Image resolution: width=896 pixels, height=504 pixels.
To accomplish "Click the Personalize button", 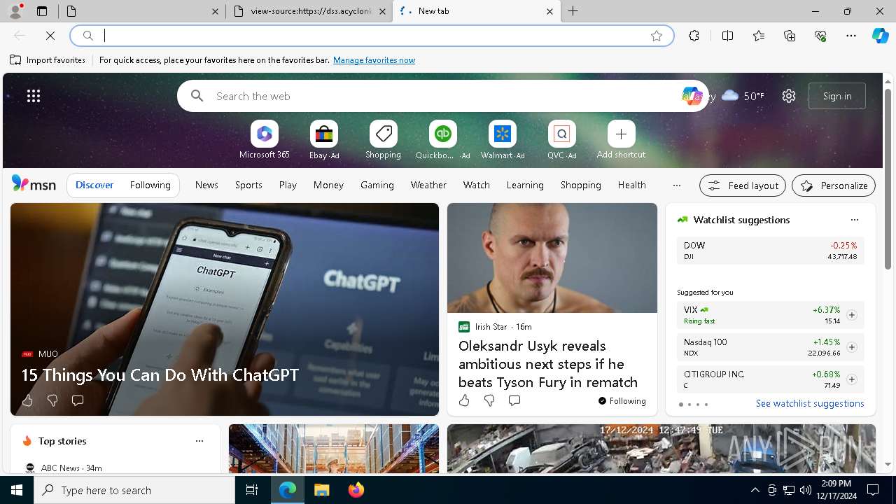I will pos(834,185).
